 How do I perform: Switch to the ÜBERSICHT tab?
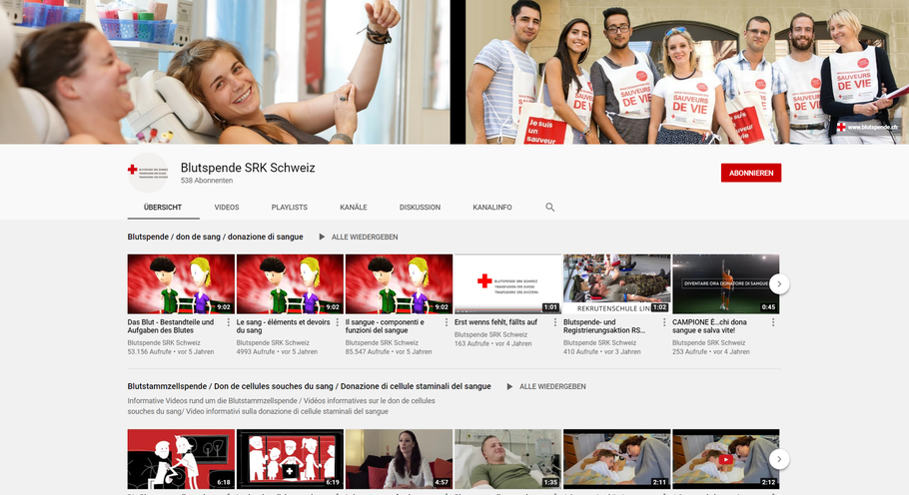(x=163, y=208)
